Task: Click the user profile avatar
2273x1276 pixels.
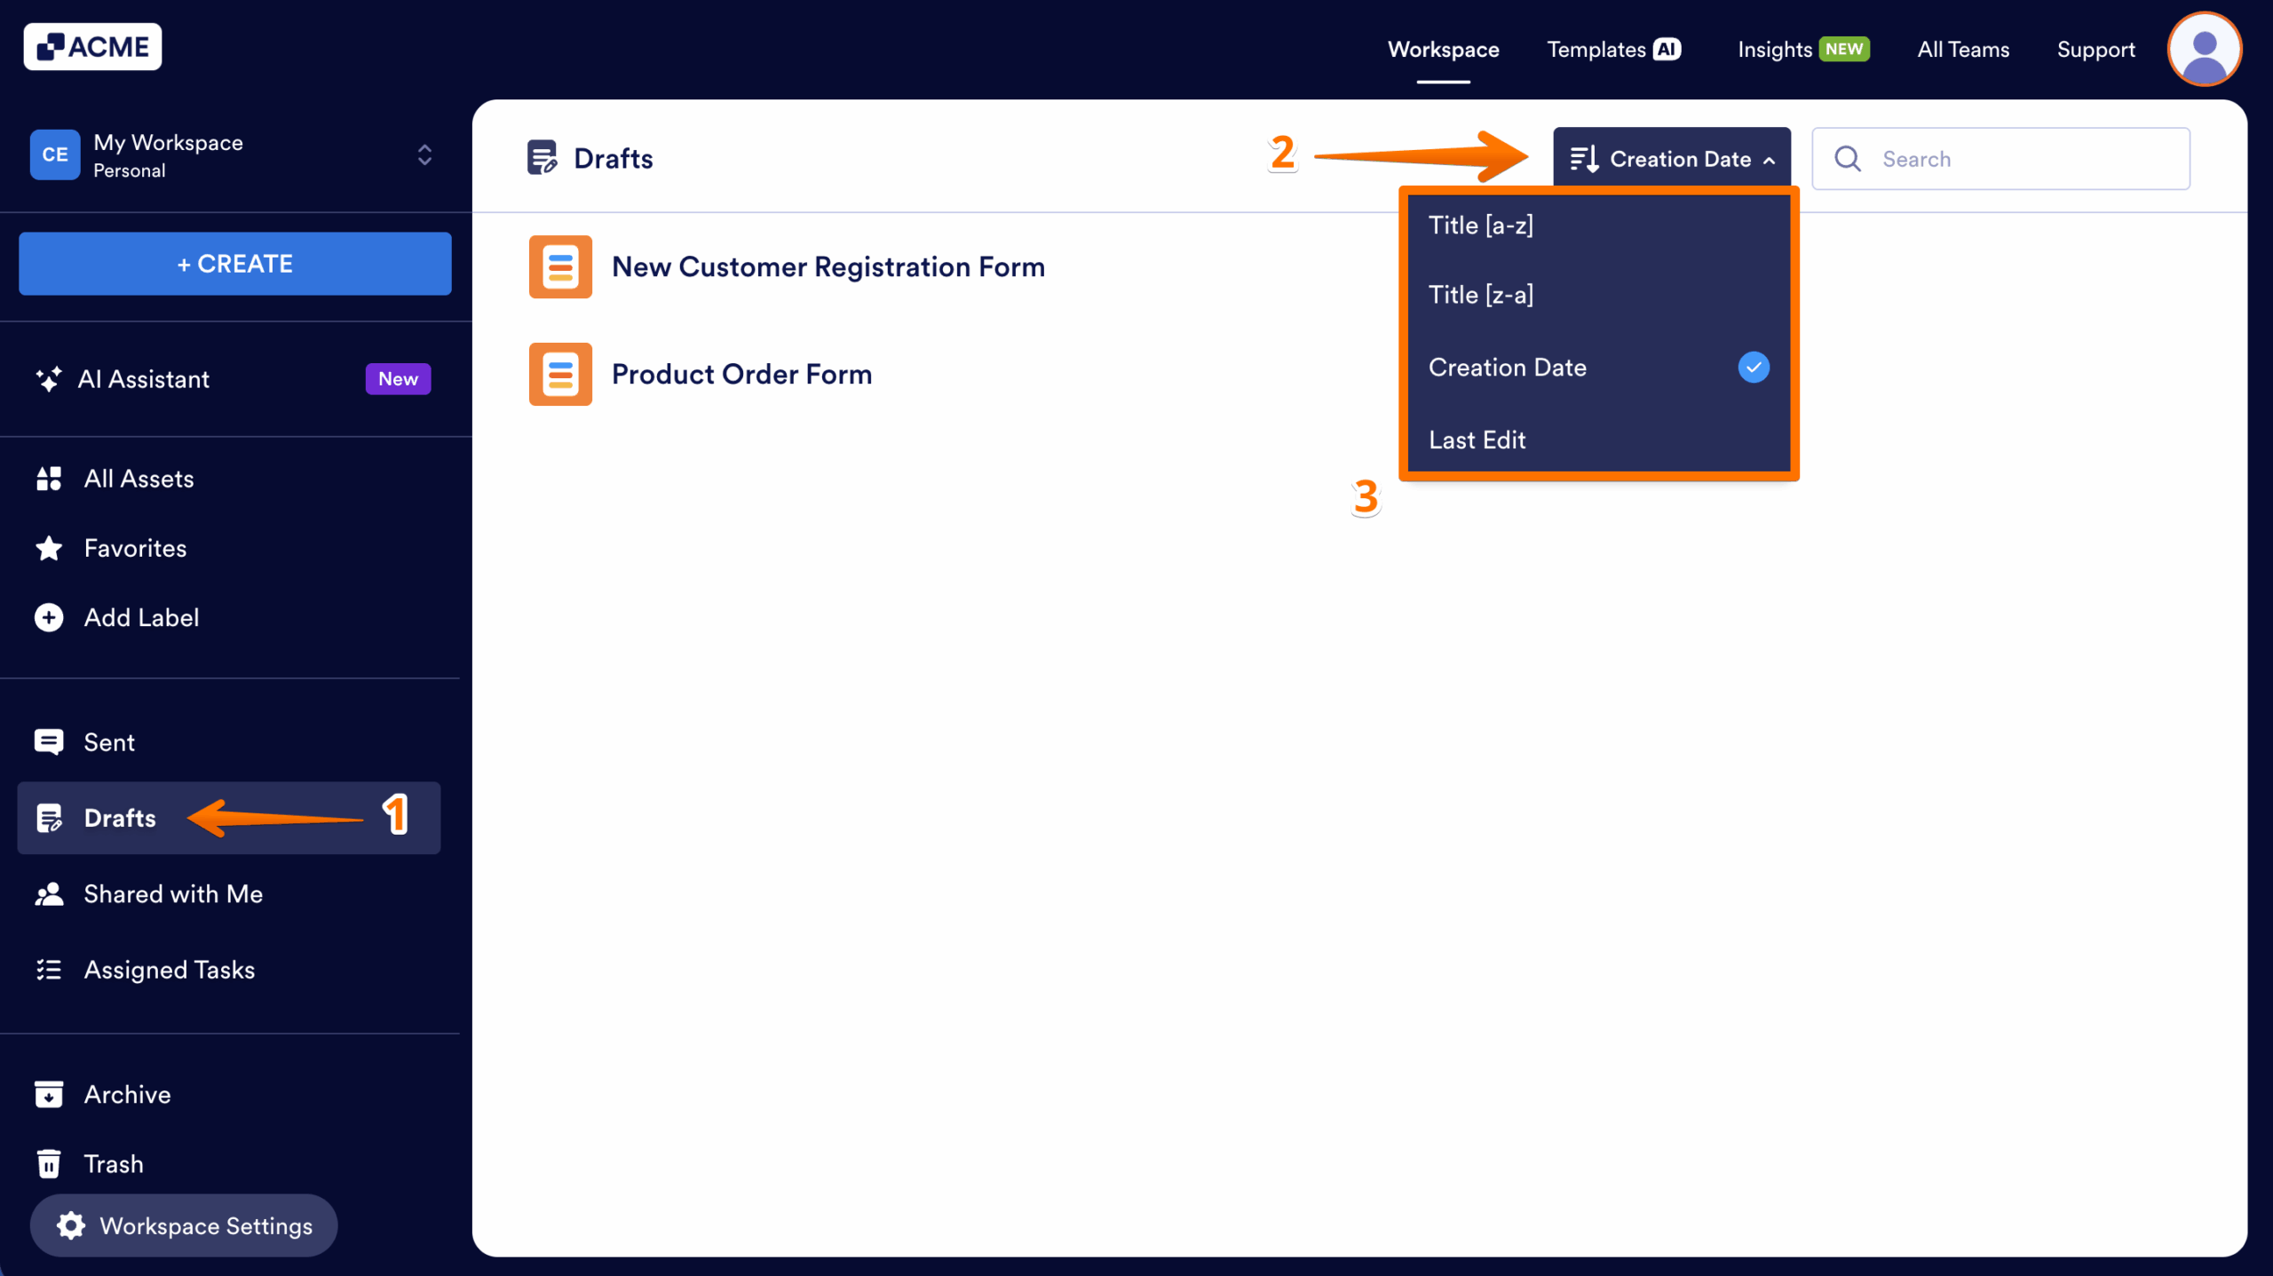Action: [x=2205, y=49]
